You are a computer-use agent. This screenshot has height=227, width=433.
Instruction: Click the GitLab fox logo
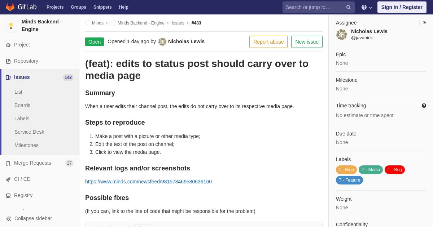[x=10, y=7]
